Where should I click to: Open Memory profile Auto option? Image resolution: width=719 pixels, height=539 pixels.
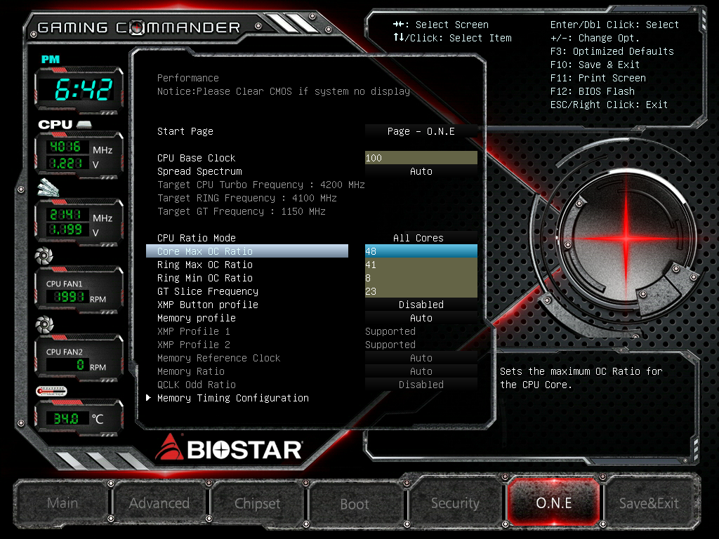coord(421,318)
